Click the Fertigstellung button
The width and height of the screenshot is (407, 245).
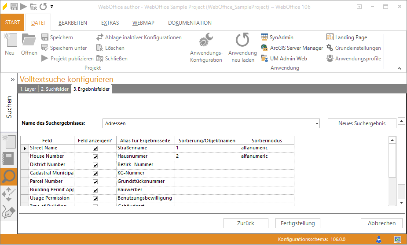click(297, 223)
